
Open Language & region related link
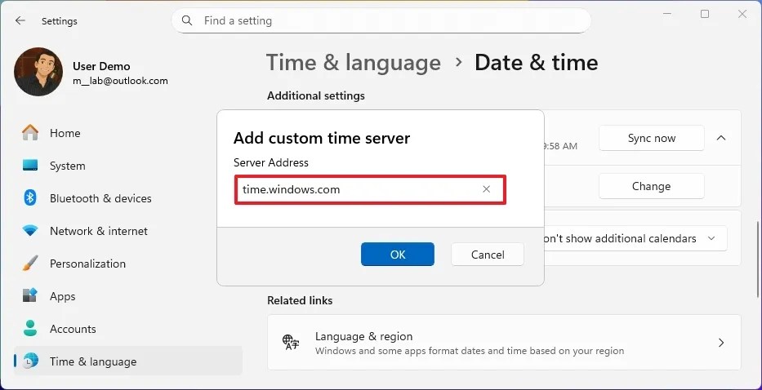[x=504, y=343]
